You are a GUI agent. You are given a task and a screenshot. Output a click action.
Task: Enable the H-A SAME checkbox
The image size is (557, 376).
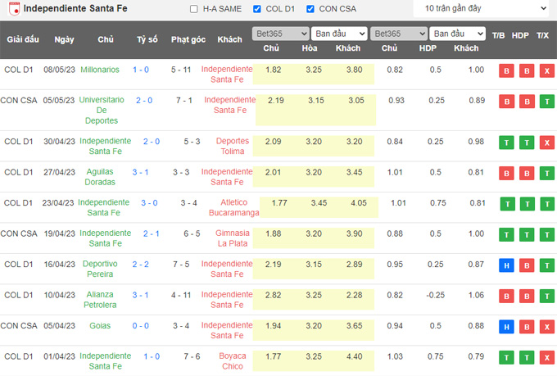(x=193, y=9)
